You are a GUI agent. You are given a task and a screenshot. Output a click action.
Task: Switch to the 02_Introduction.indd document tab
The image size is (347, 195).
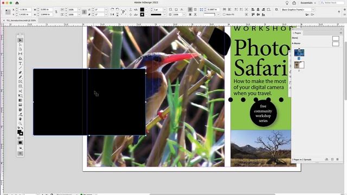21,21
